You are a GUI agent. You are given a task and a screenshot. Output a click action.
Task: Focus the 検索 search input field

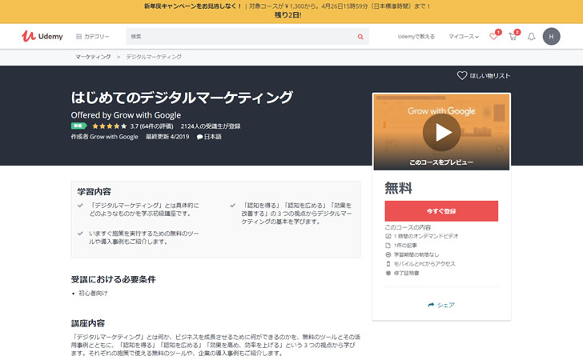[x=240, y=37]
